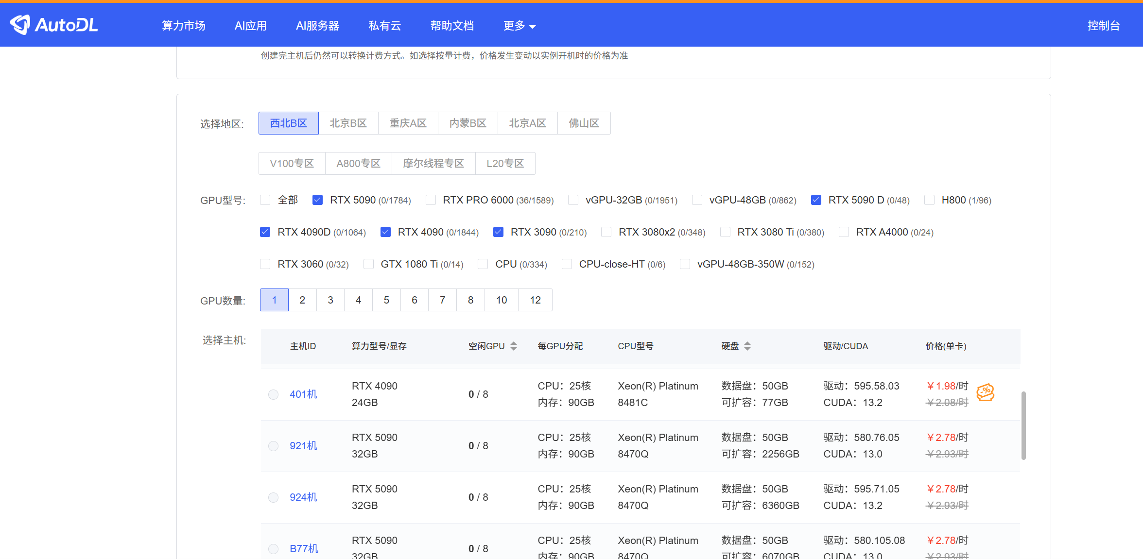Check the RTX 3080x2 checkbox
The height and width of the screenshot is (559, 1143).
(x=606, y=232)
